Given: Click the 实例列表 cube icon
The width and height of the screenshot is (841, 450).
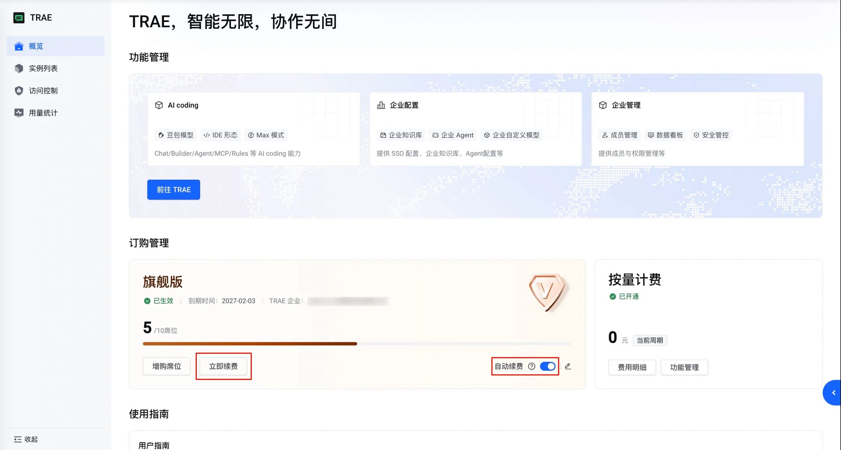Looking at the screenshot, I should [19, 68].
